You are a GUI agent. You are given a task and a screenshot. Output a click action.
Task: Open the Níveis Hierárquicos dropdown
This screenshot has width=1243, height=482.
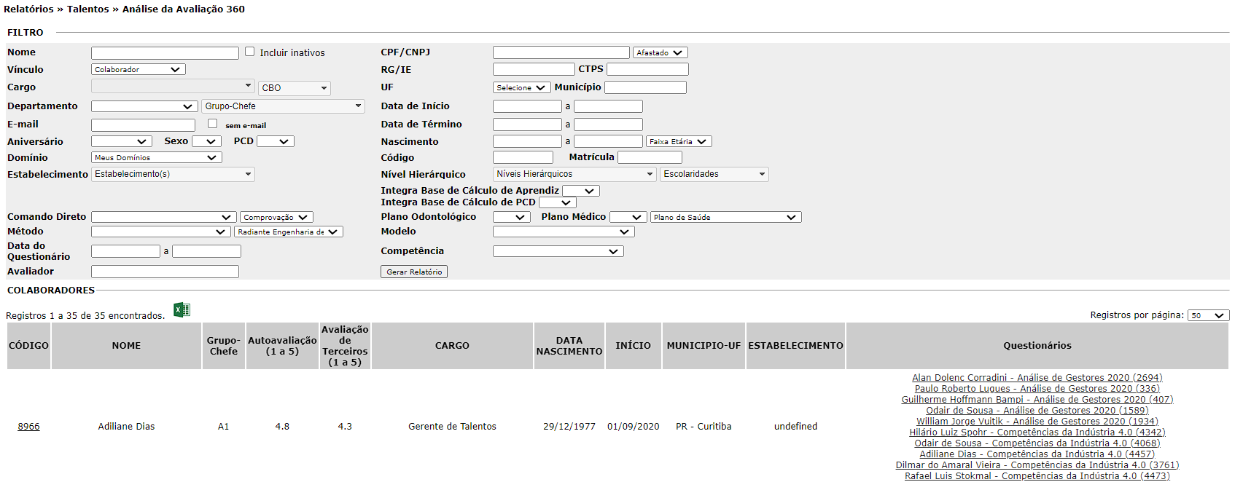click(574, 174)
